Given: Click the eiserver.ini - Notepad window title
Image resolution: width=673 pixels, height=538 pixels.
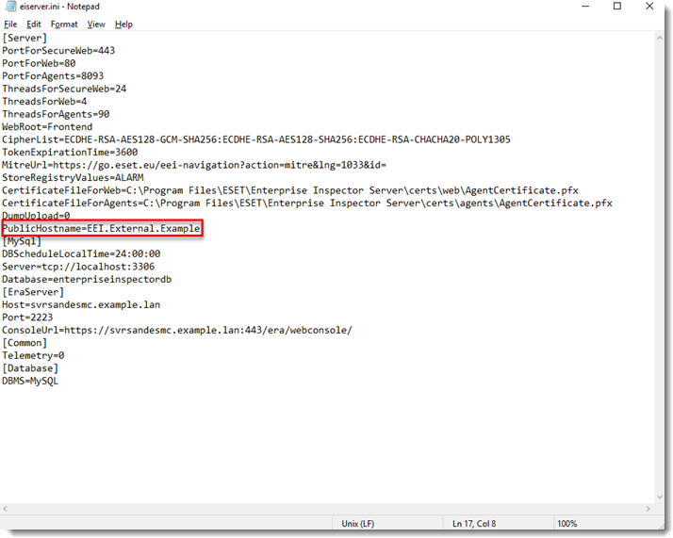Looking at the screenshot, I should pos(59,7).
